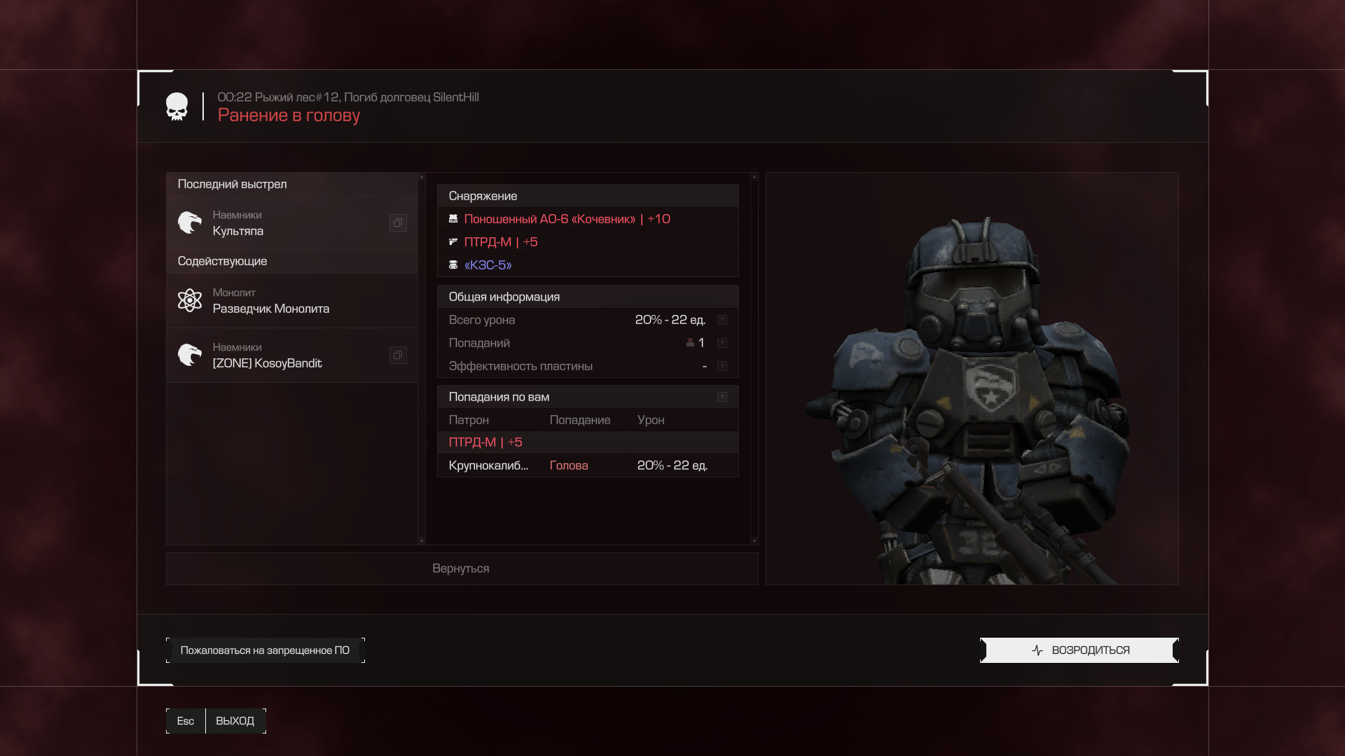Click help icon for Всего урона
The height and width of the screenshot is (756, 1345).
(x=722, y=320)
